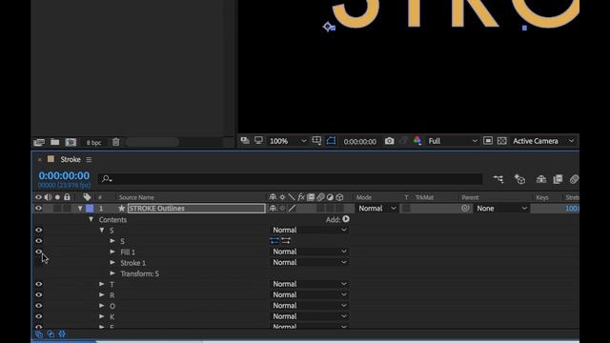Viewport: 610px width, 343px height.
Task: Hide the STROKE Outlines layer
Action: [x=38, y=209]
